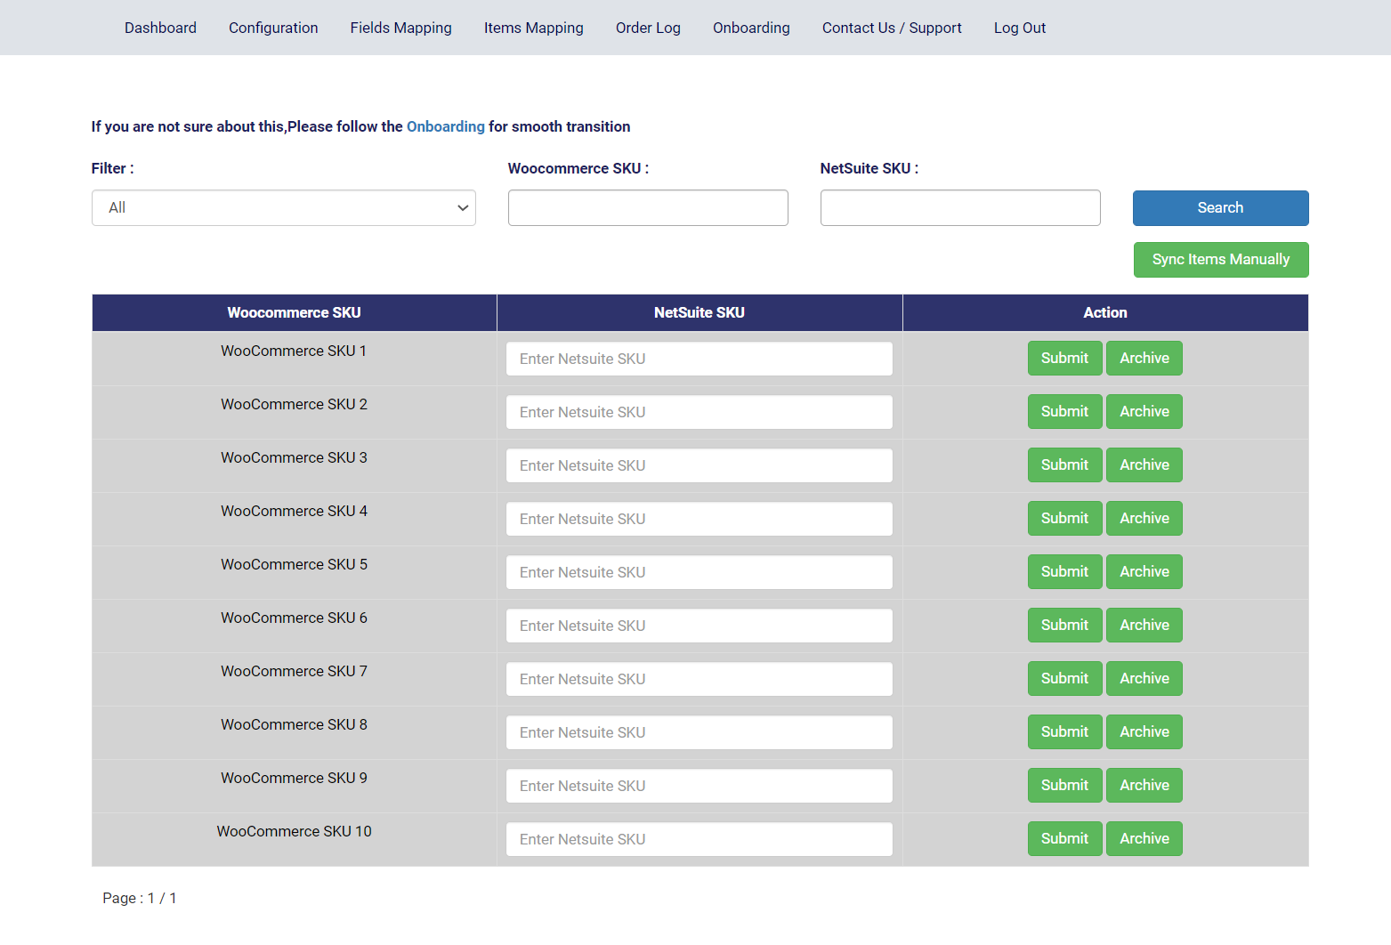Image resolution: width=1391 pixels, height=945 pixels.
Task: Click the Sync Items Manually button
Action: point(1221,260)
